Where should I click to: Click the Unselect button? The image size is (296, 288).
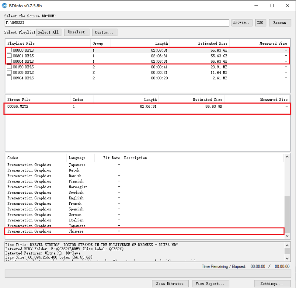[x=76, y=32]
